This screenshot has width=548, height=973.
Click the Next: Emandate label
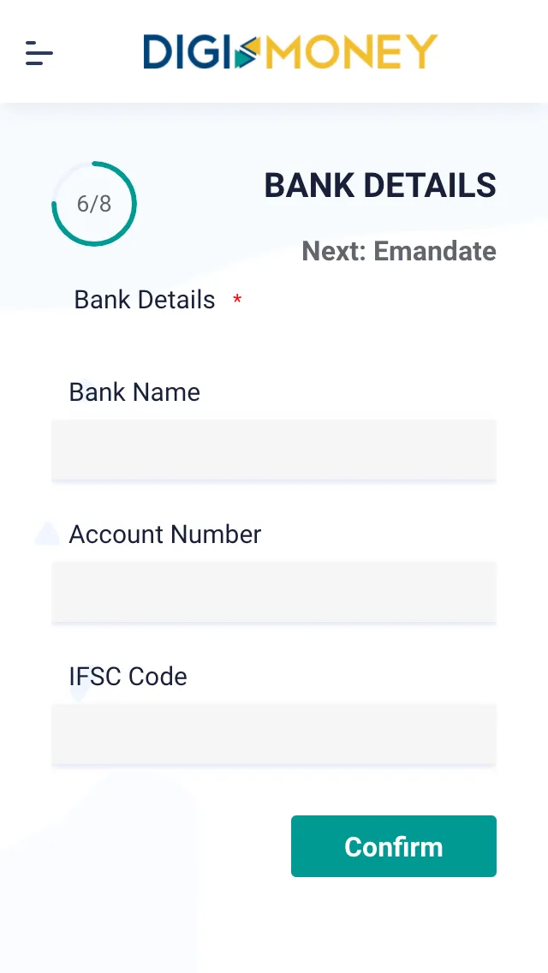pyautogui.click(x=399, y=251)
